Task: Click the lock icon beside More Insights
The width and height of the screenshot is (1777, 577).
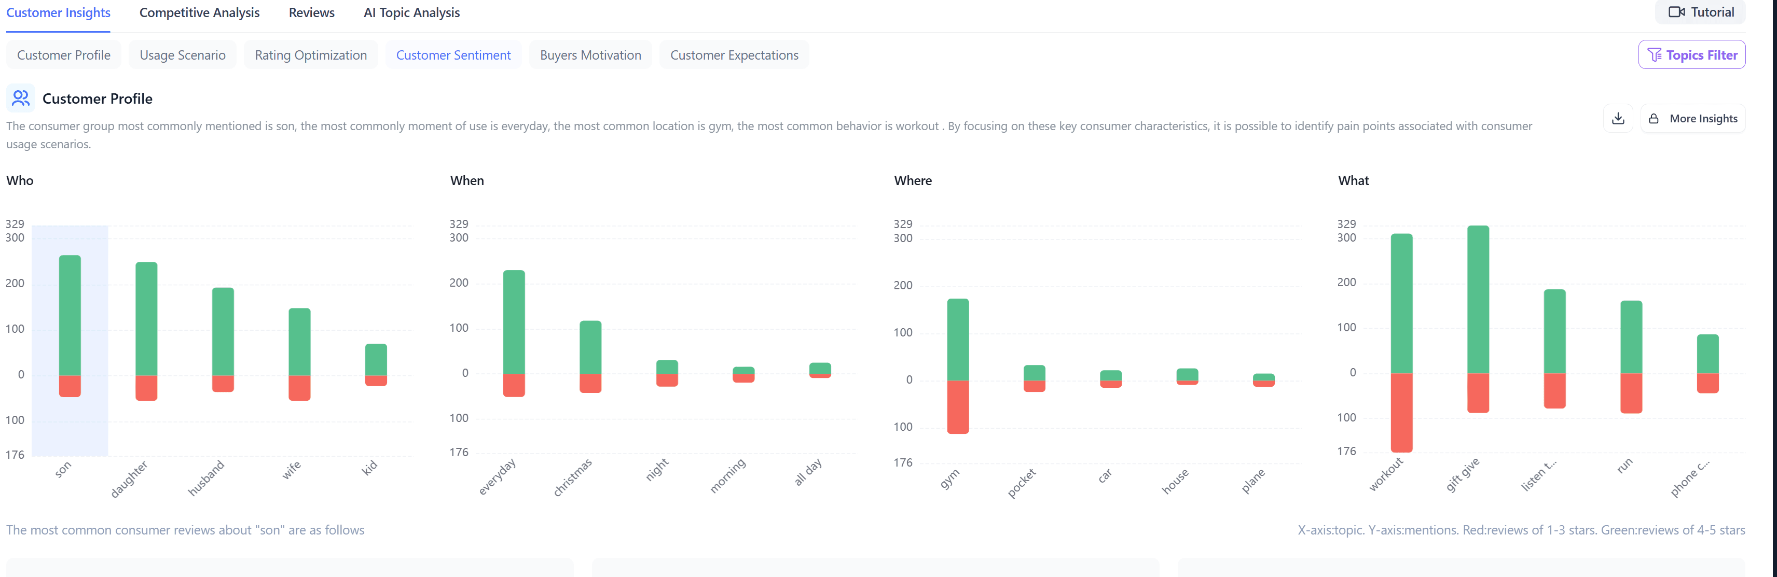Action: click(1654, 119)
